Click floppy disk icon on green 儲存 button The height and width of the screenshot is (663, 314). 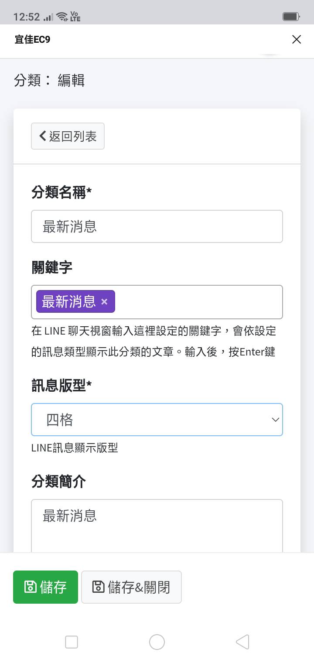[x=30, y=587]
